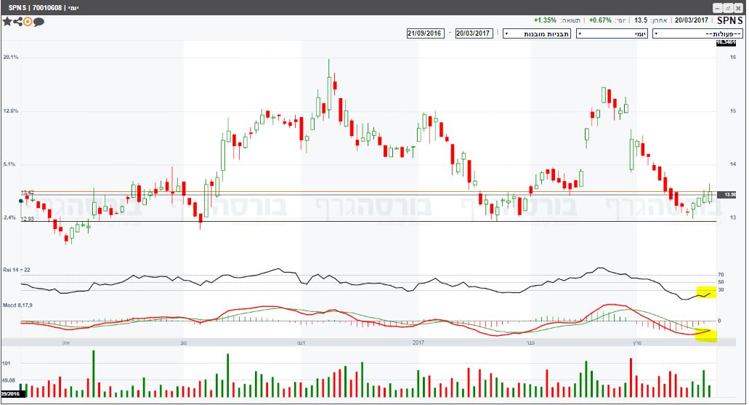Click the Rsi 14 = 22 label
Screen dimensions: 749x405
(17, 270)
